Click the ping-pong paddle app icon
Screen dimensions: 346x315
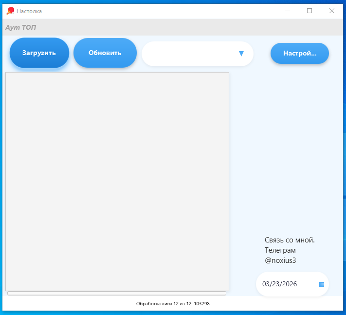10,11
